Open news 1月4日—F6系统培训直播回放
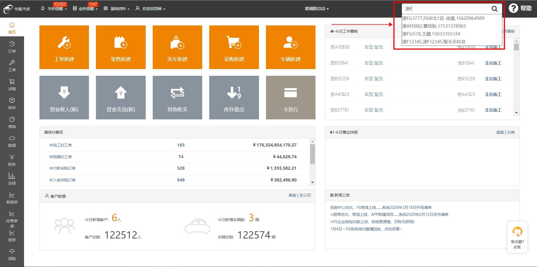 tap(366, 229)
